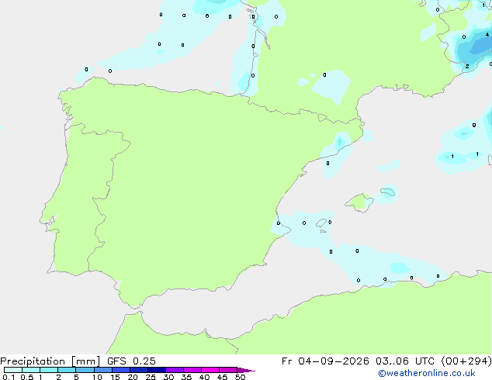Select the legend swatch between 45 and 50
492x380 pixels.
click(228, 370)
